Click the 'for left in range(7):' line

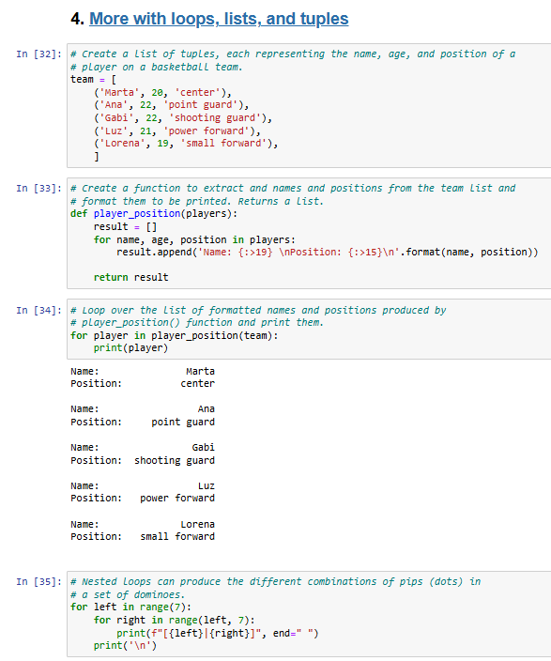tap(130, 607)
